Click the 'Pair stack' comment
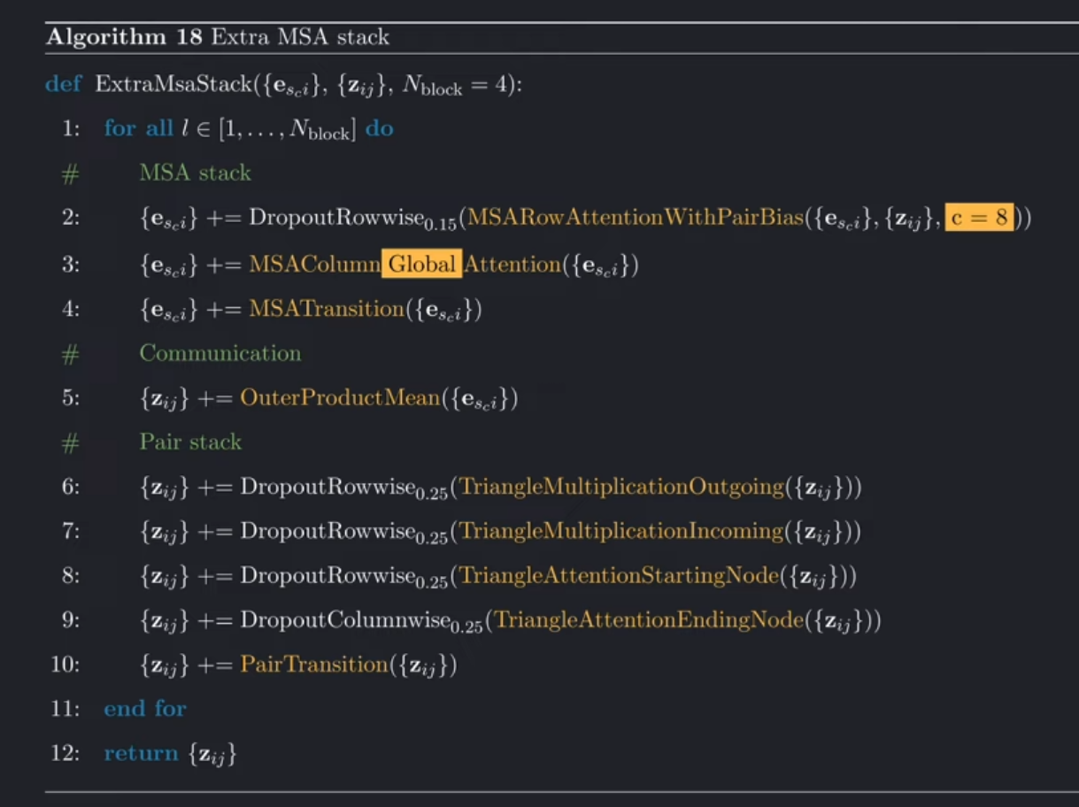 (190, 442)
